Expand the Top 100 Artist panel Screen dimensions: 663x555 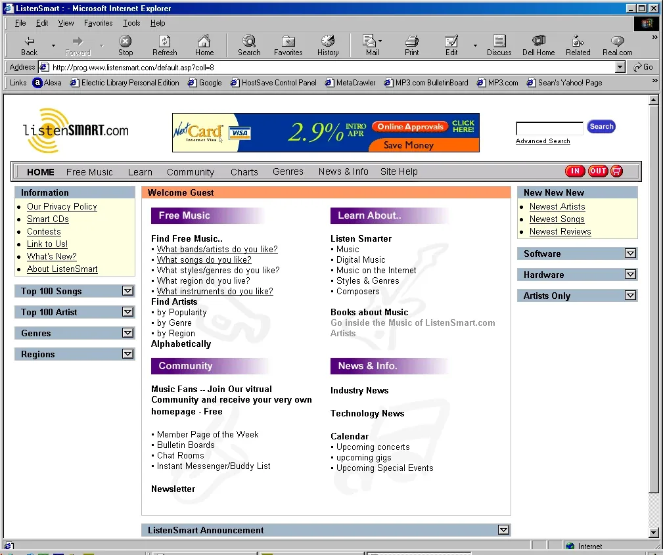pos(127,312)
